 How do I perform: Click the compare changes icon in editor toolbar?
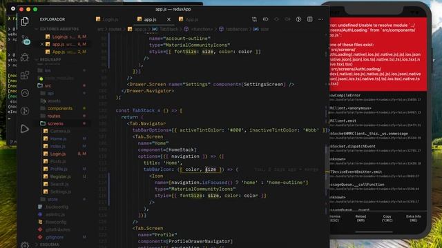point(254,19)
